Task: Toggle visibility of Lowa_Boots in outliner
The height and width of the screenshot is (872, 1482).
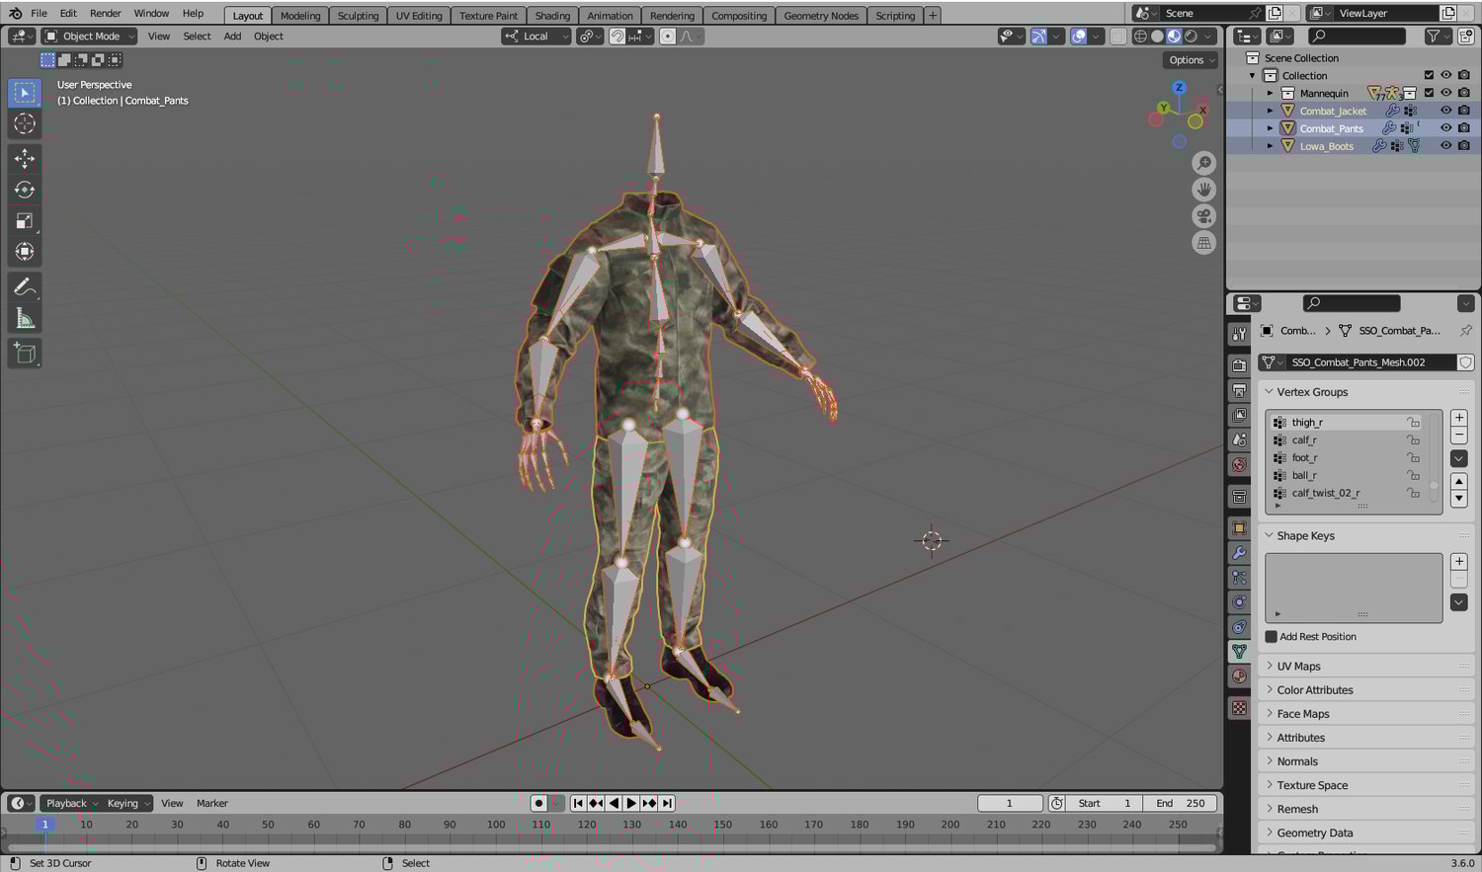Action: point(1445,146)
